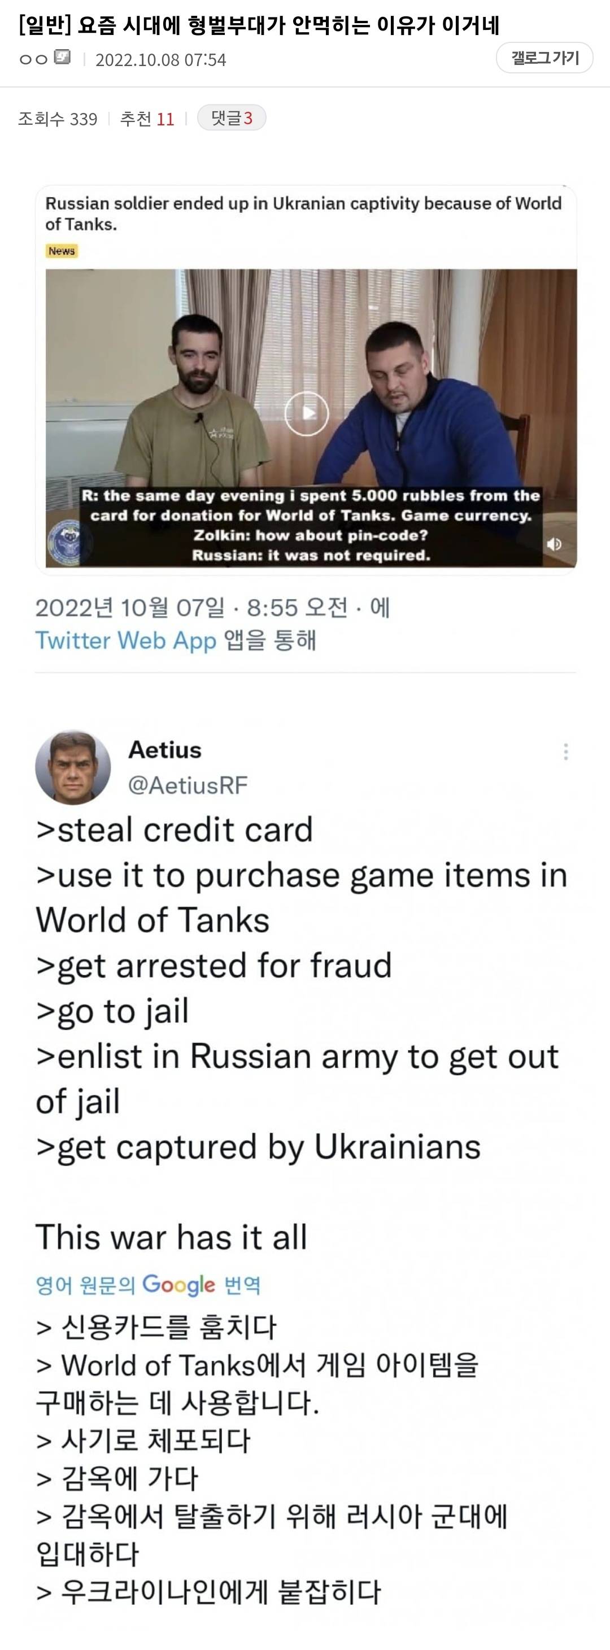Click the author nickname ㅇㅇ
This screenshot has height=1650, width=610.
click(34, 59)
